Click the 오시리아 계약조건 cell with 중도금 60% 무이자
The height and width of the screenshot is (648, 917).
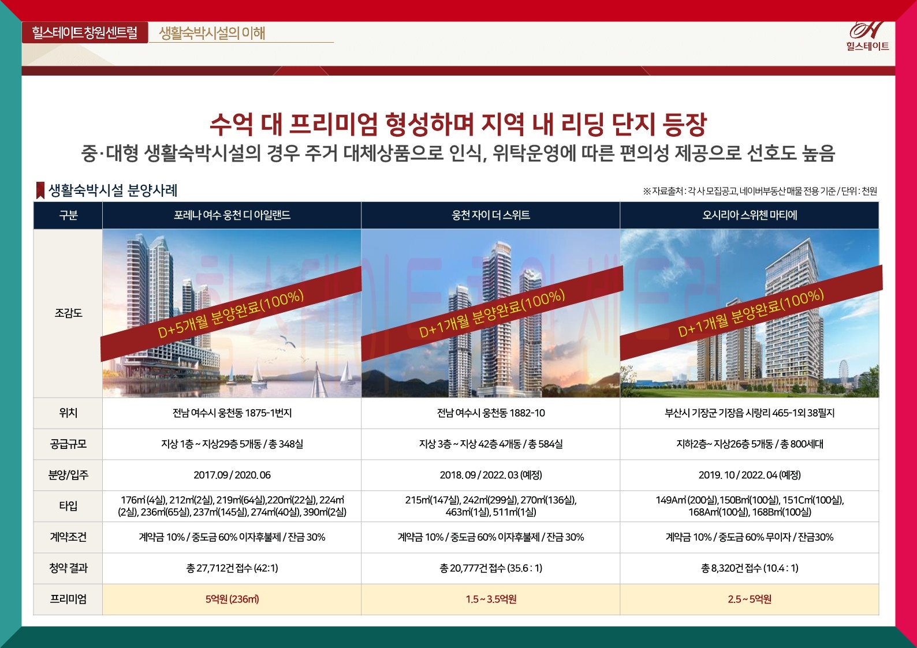coord(750,537)
